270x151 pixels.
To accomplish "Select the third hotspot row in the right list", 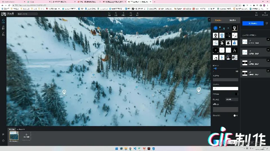I will coord(255,63).
